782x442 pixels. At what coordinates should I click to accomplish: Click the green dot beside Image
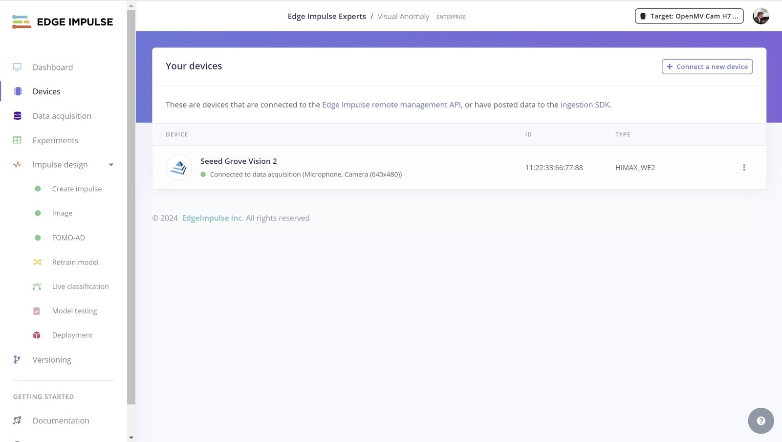coord(38,213)
